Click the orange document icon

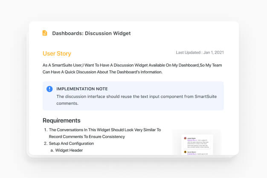(45, 33)
